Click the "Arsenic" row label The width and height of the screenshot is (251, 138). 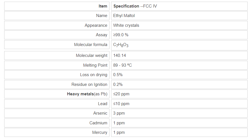click(100, 113)
